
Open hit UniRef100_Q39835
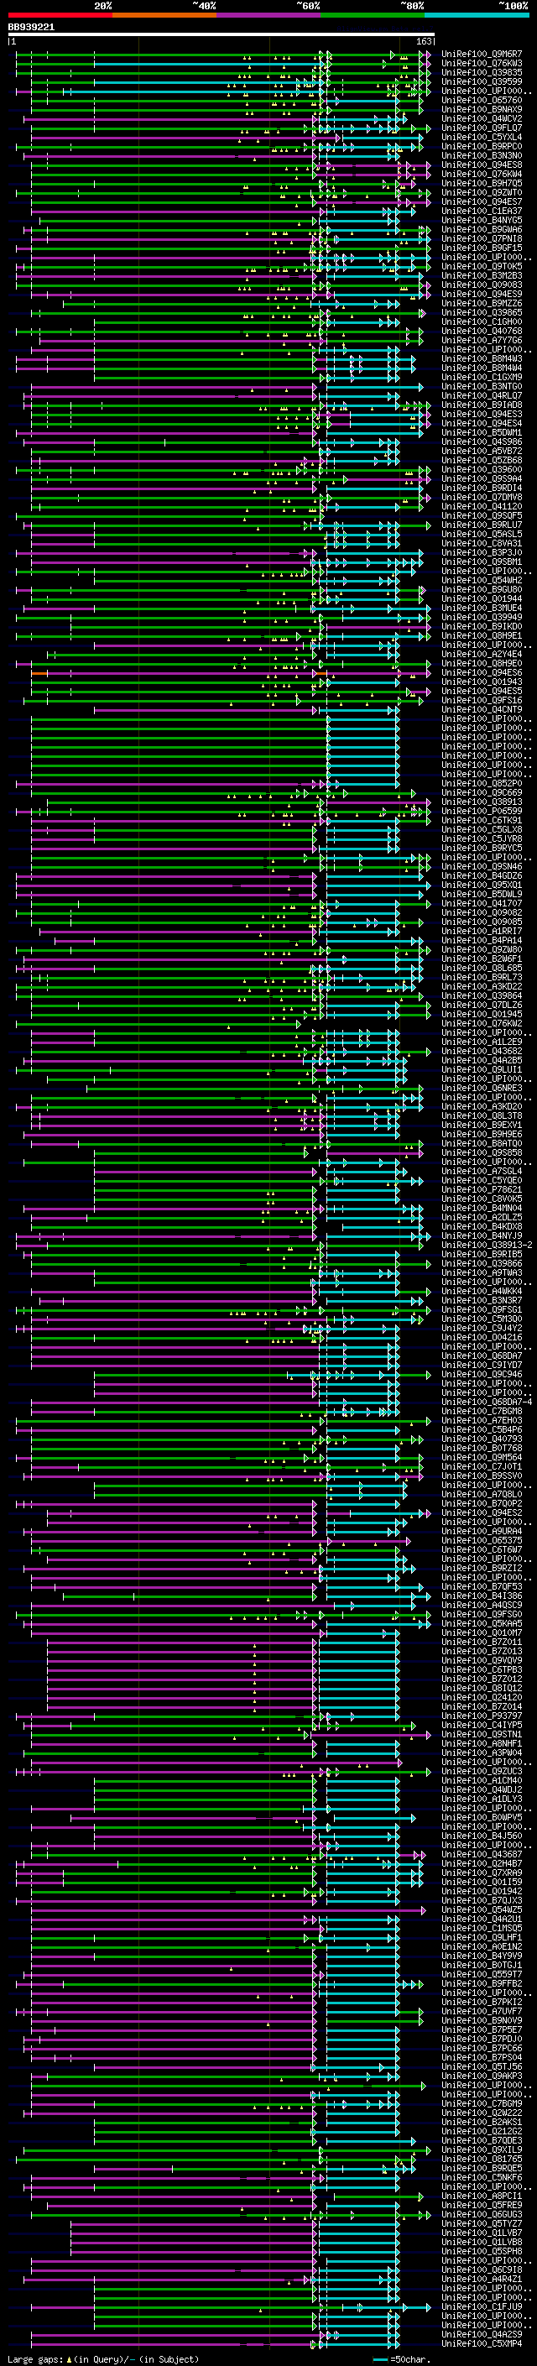482,72
